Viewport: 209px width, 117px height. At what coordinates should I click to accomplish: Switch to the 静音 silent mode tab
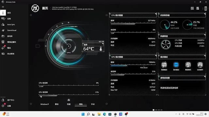[x=56, y=104]
